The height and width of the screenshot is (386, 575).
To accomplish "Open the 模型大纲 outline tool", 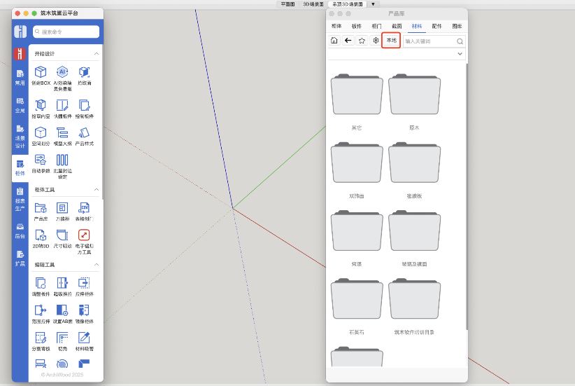I will (x=62, y=133).
